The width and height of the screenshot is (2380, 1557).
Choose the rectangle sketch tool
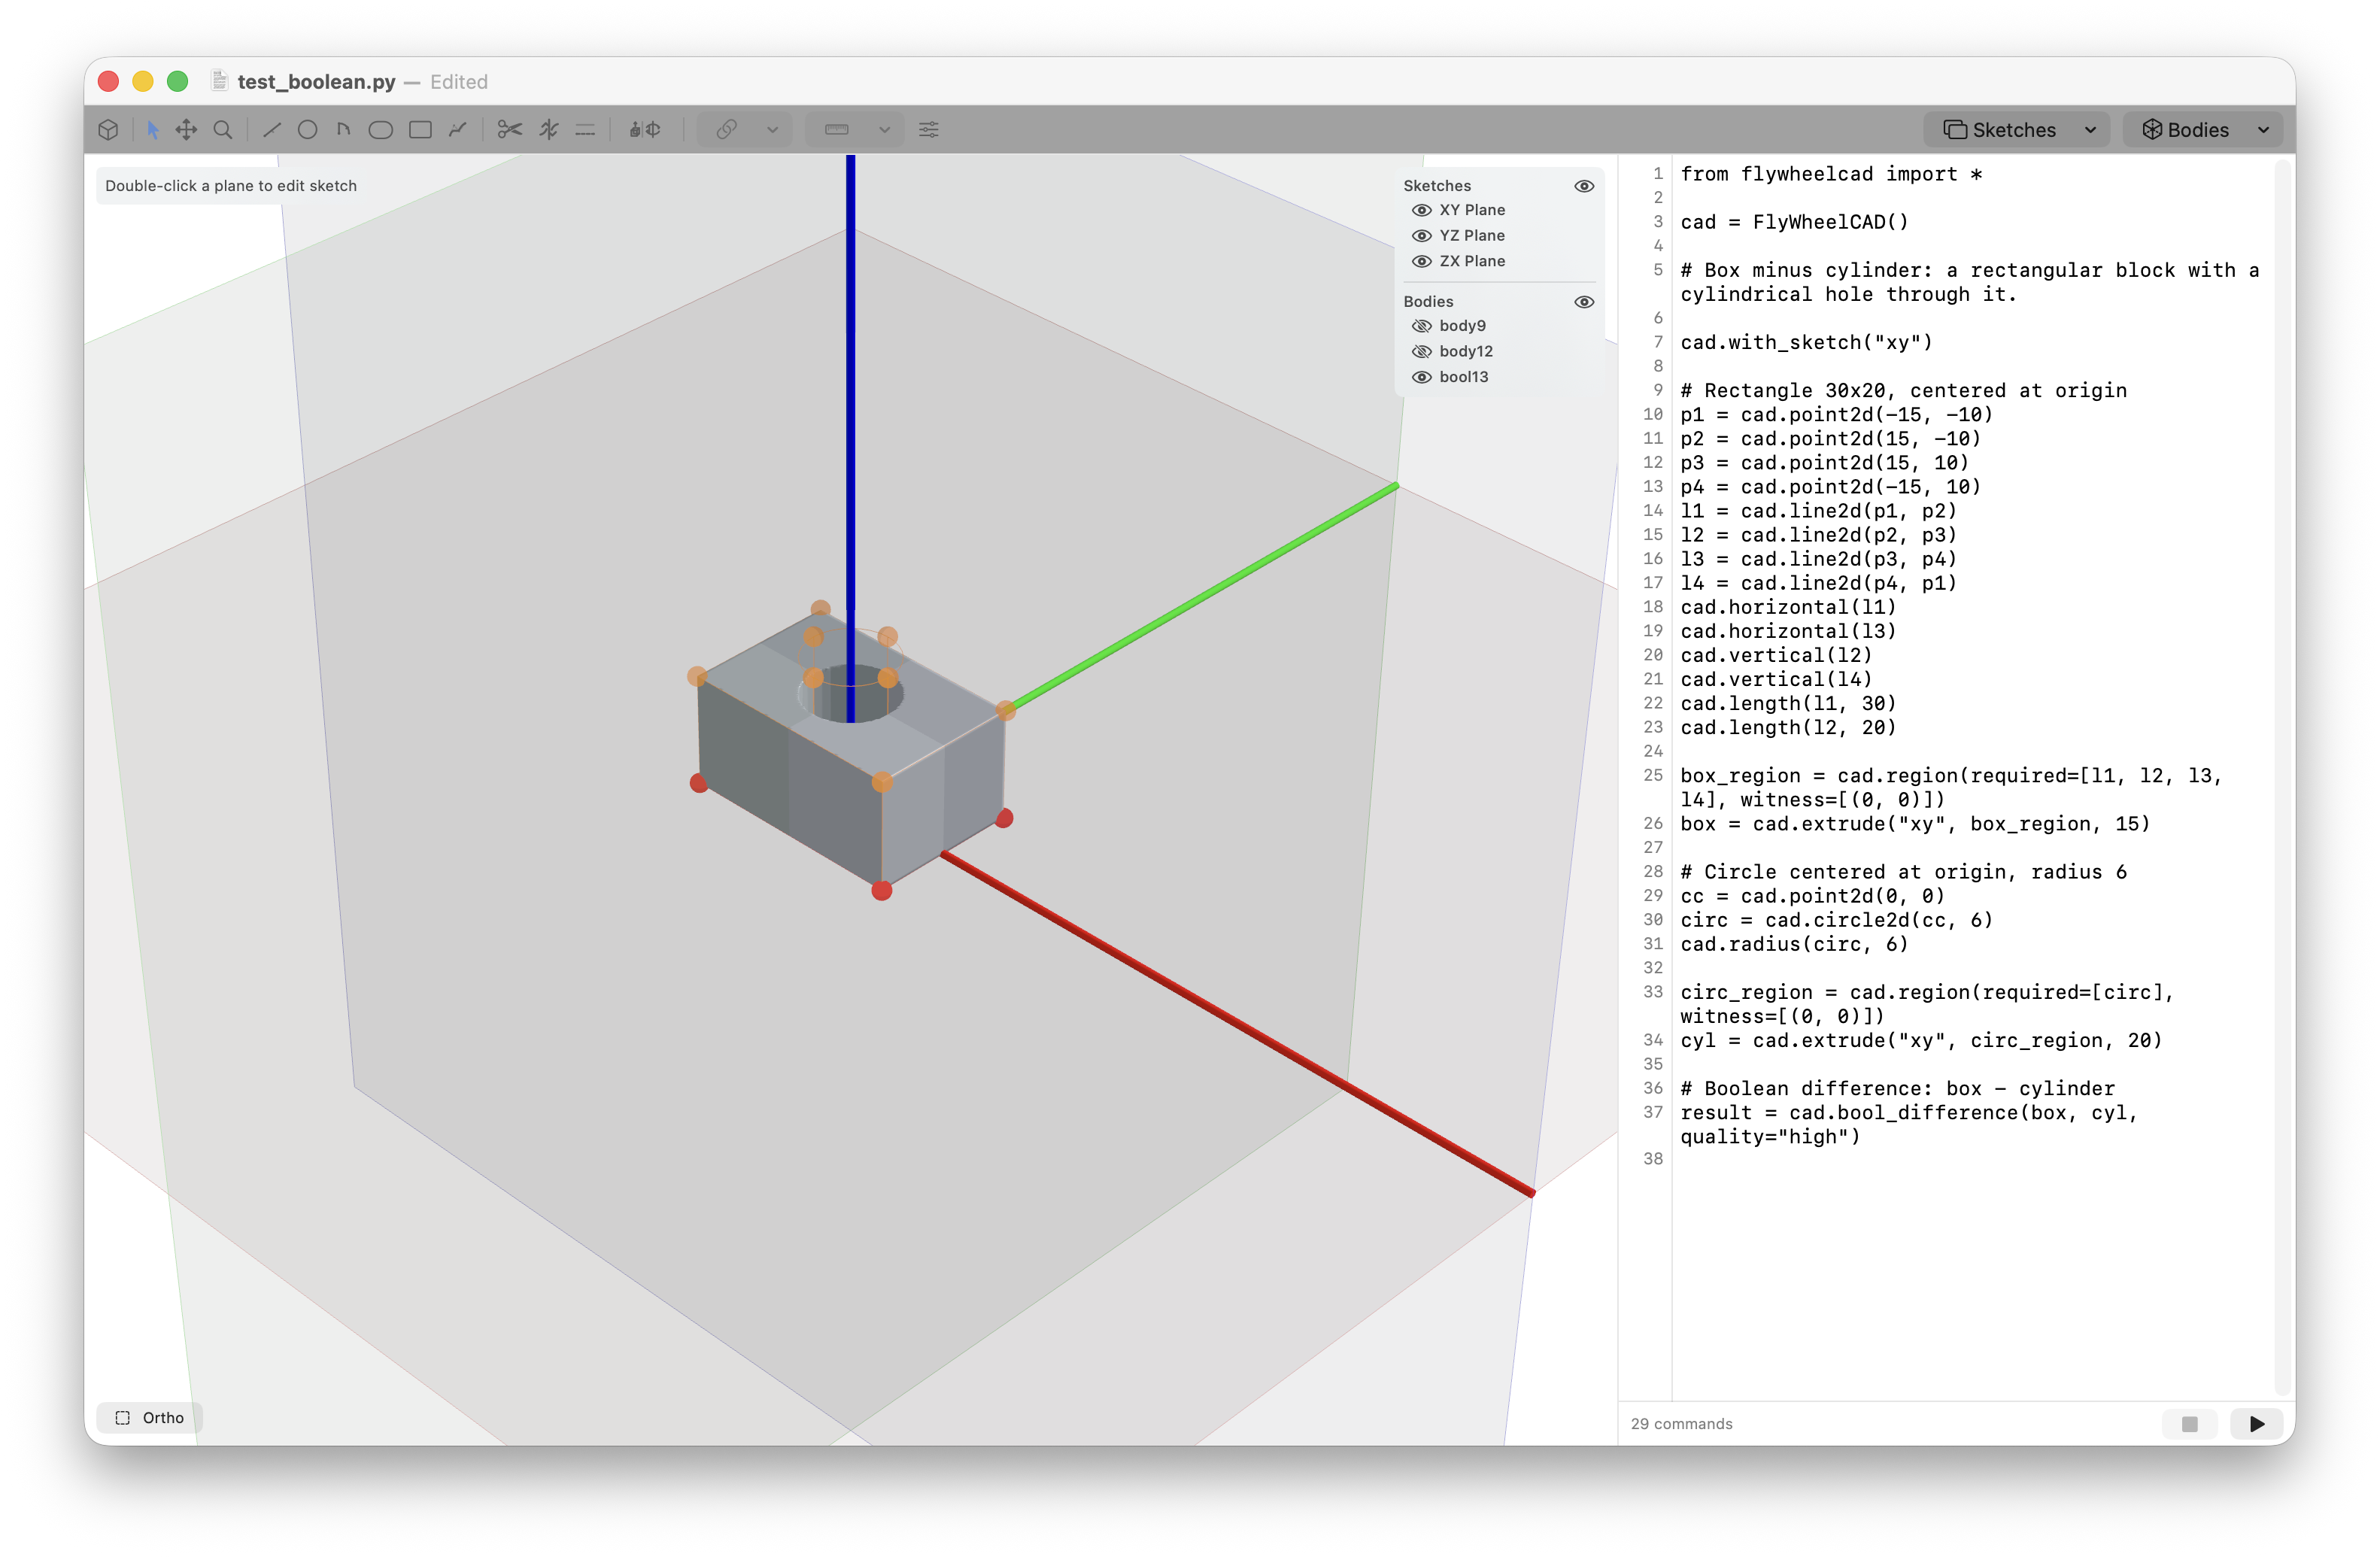420,129
